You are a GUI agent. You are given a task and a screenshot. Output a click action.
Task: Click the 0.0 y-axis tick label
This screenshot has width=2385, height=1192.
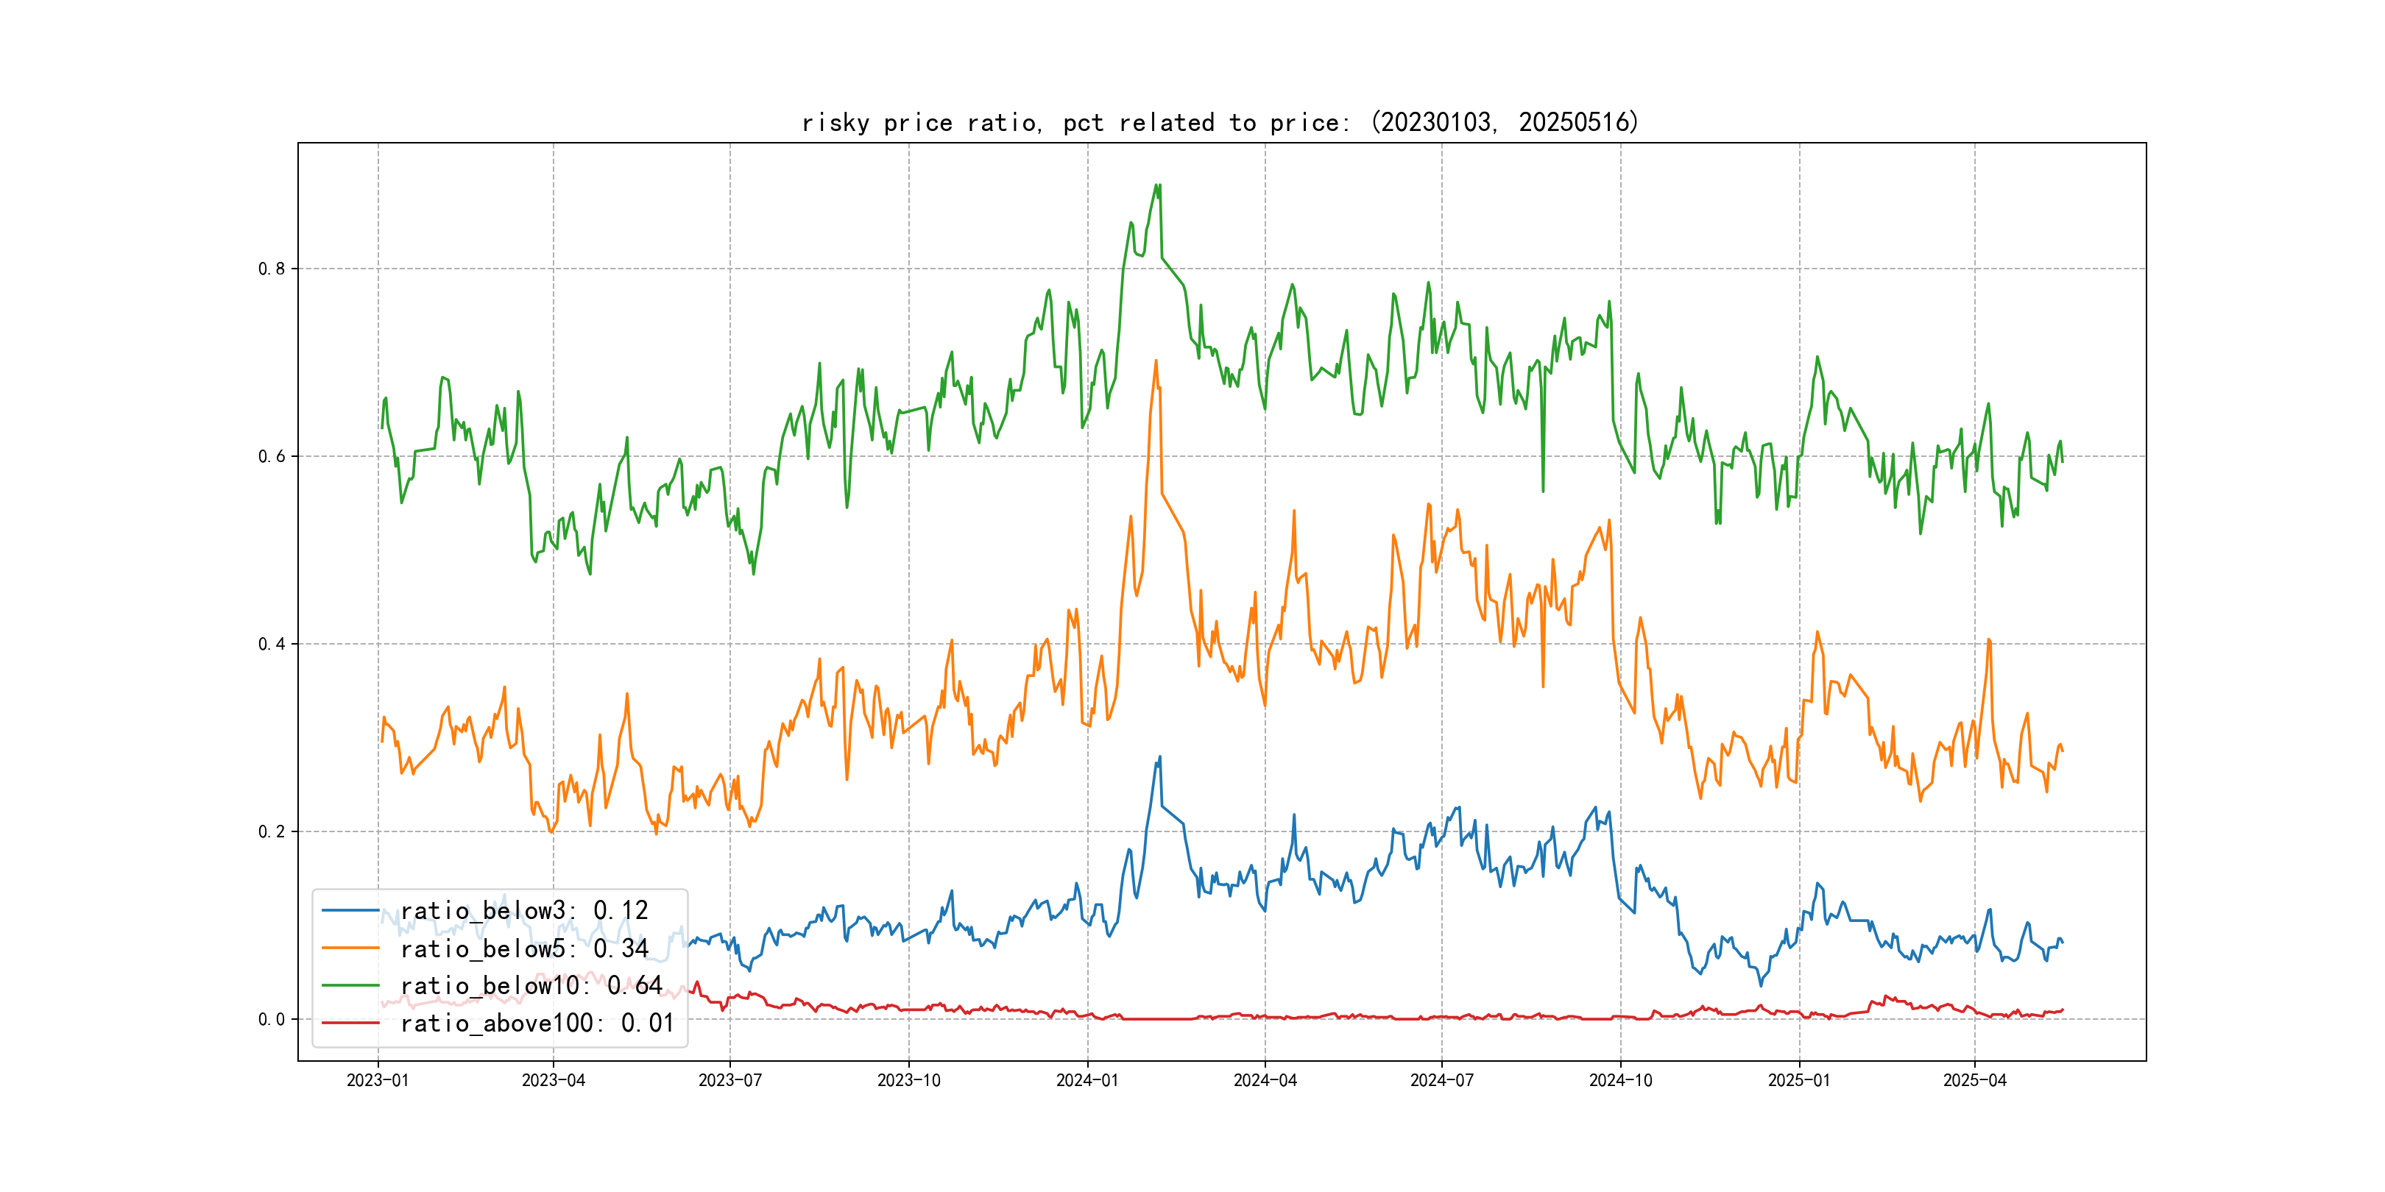tap(272, 1019)
